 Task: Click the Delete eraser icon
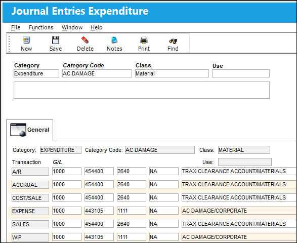point(85,40)
